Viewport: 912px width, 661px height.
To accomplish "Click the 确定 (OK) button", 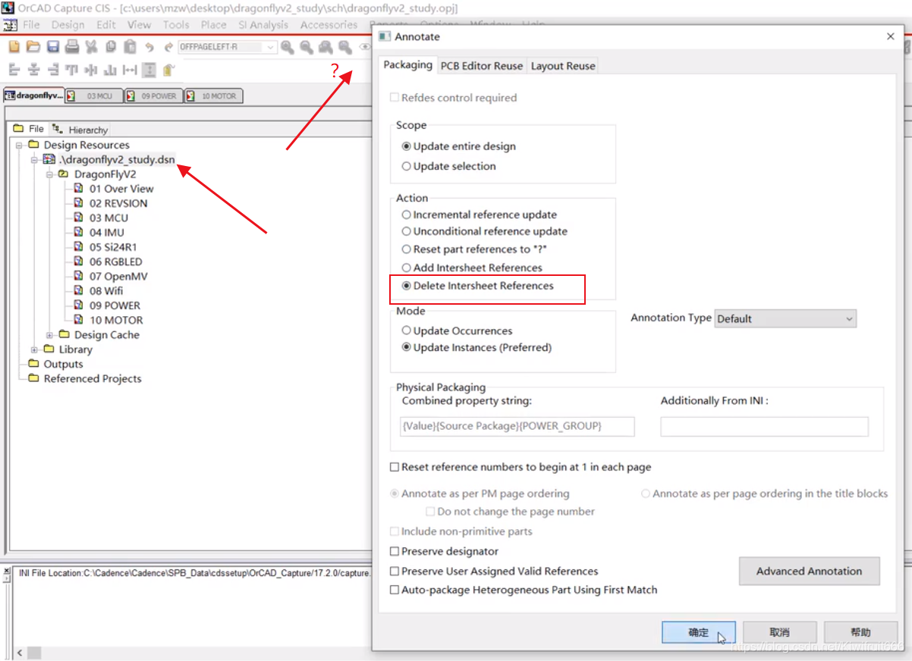I will (698, 632).
